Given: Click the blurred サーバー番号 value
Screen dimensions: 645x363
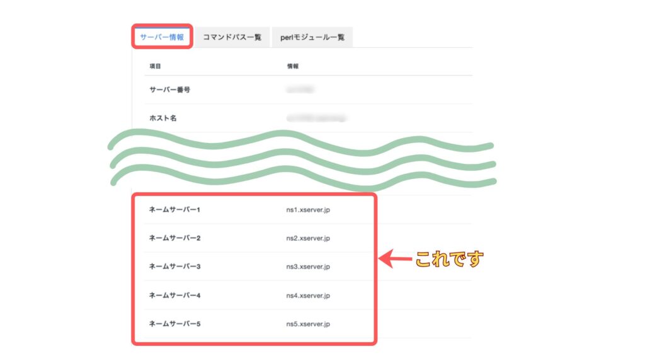Looking at the screenshot, I should click(x=300, y=89).
